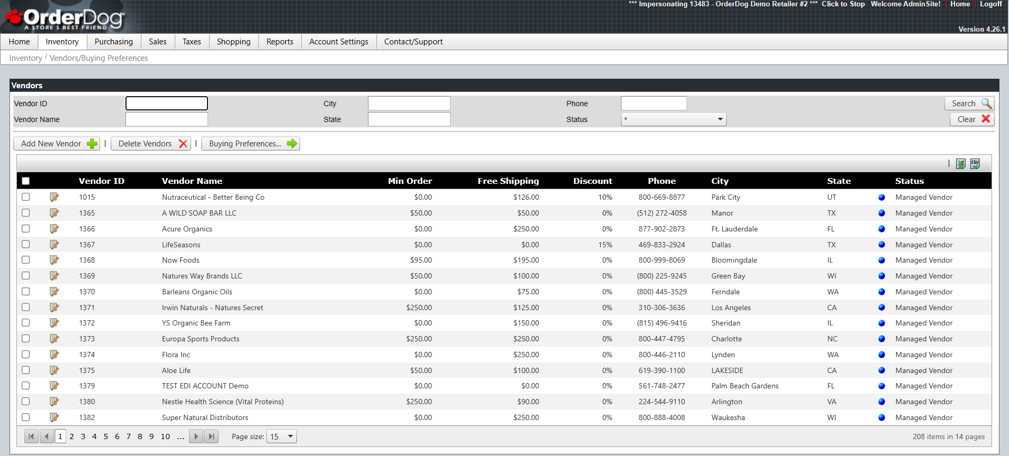
Task: Go to page 2 of results
Action: (x=71, y=436)
